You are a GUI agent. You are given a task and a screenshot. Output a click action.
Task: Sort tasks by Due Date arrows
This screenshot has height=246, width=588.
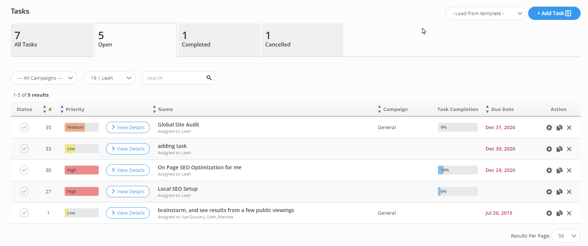pyautogui.click(x=487, y=109)
